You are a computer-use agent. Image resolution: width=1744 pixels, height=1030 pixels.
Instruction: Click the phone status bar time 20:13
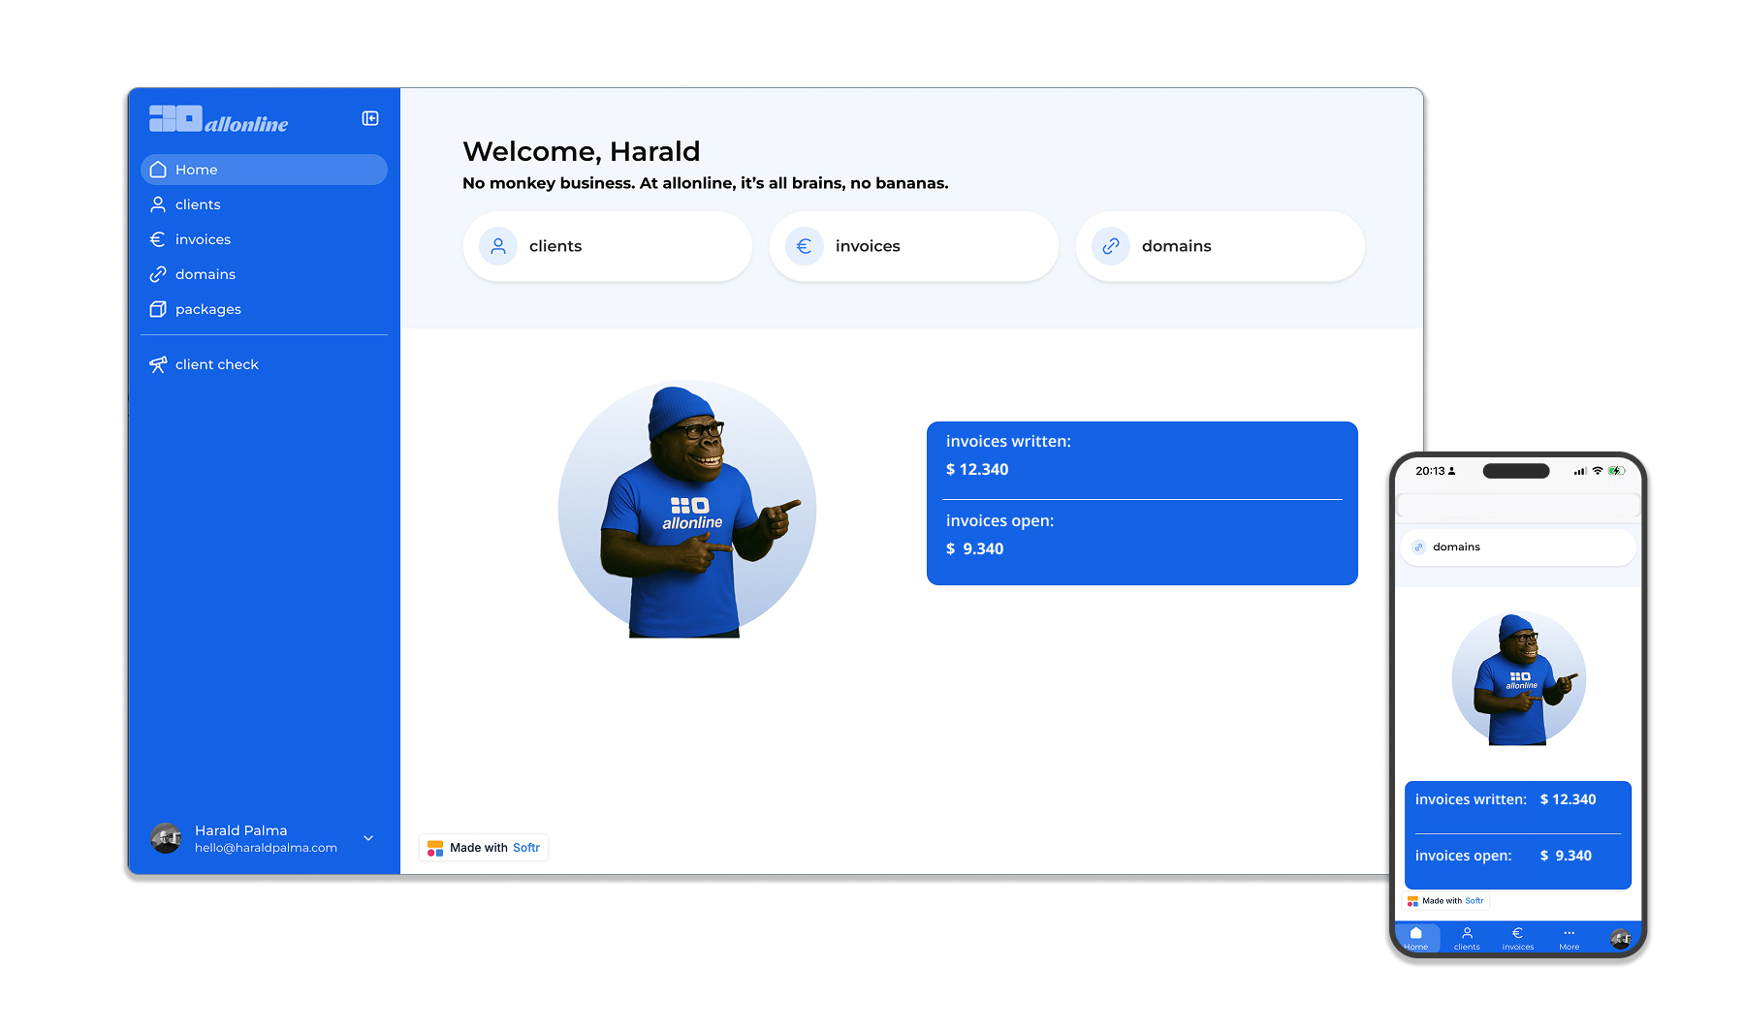tap(1430, 471)
